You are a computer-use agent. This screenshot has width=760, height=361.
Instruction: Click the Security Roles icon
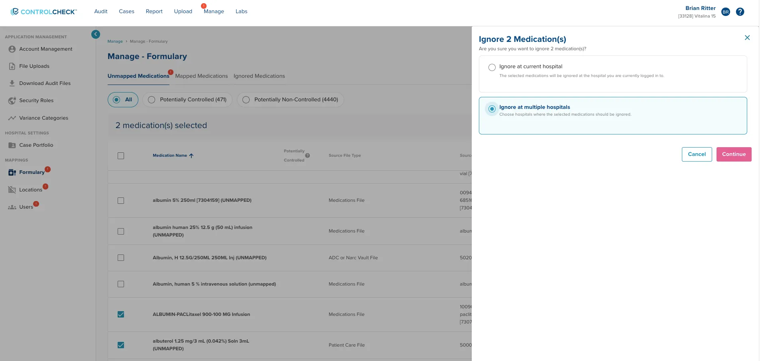click(x=12, y=101)
